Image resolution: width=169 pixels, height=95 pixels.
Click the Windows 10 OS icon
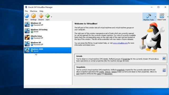27,24
